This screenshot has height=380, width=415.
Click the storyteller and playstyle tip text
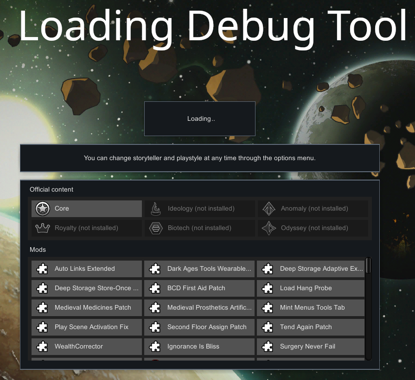(200, 158)
